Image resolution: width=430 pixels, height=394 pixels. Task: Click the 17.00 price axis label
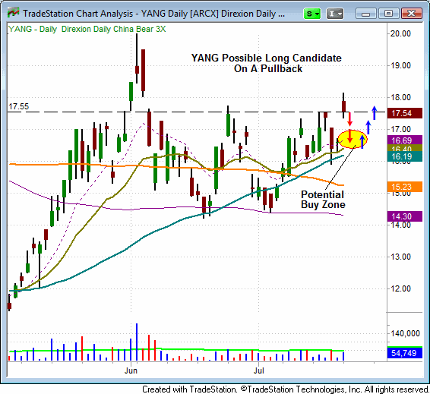click(x=400, y=129)
